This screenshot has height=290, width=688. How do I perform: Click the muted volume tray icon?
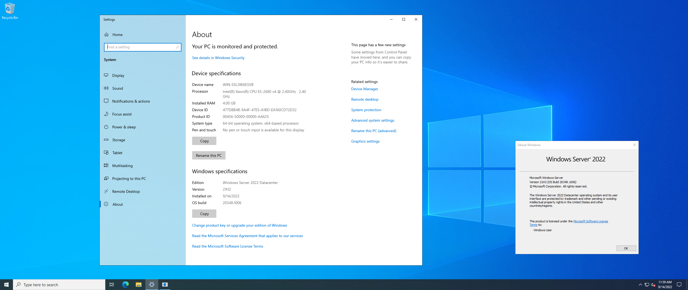pyautogui.click(x=653, y=285)
